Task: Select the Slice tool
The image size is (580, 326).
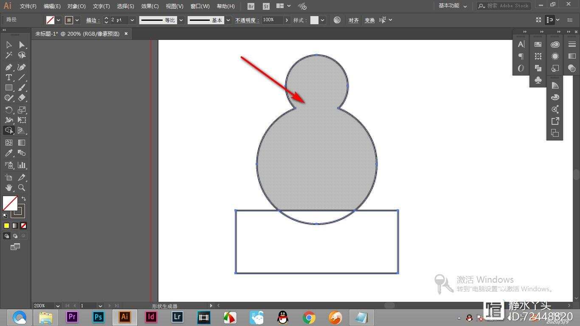Action: click(x=22, y=177)
